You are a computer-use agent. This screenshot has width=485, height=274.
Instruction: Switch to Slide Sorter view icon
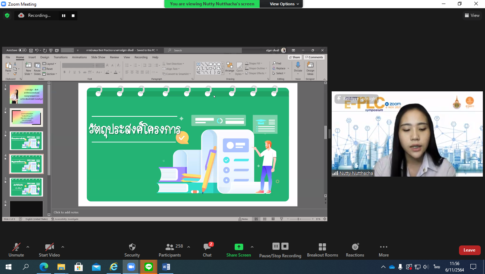click(264, 219)
